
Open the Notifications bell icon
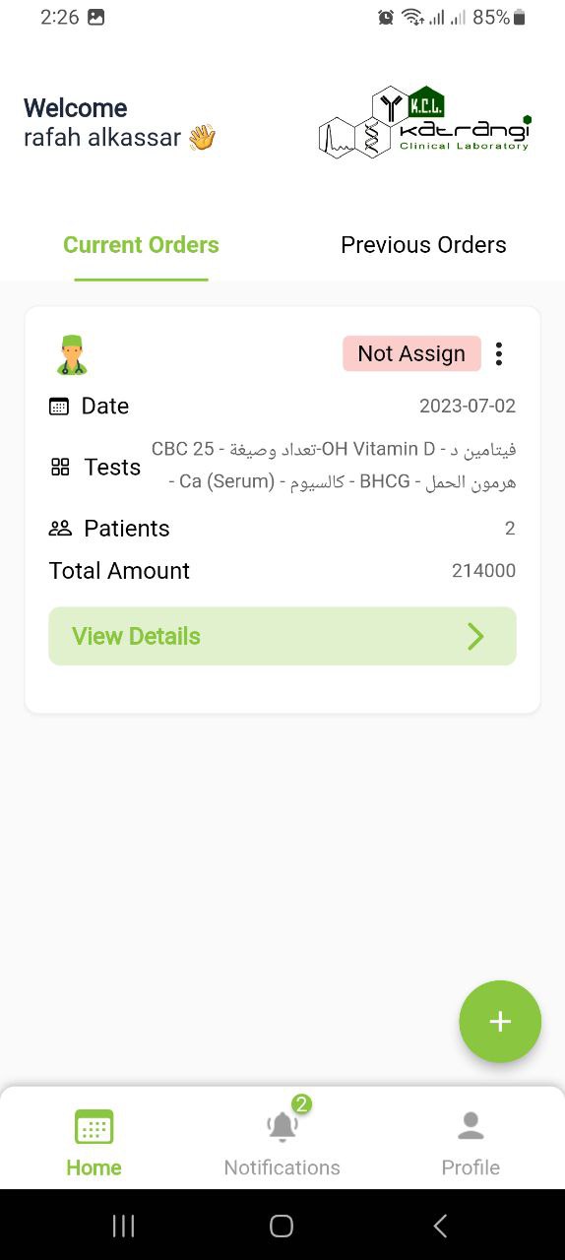point(282,1127)
